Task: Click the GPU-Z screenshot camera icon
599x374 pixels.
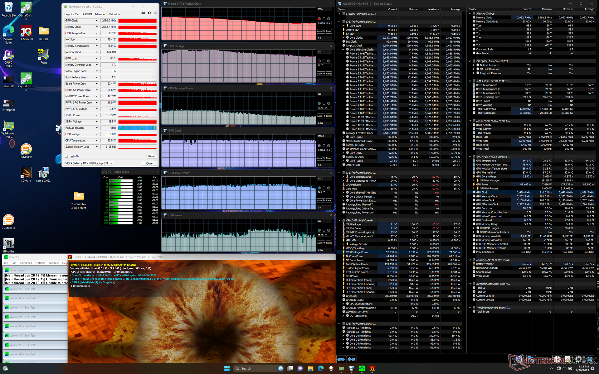Action: [143, 13]
